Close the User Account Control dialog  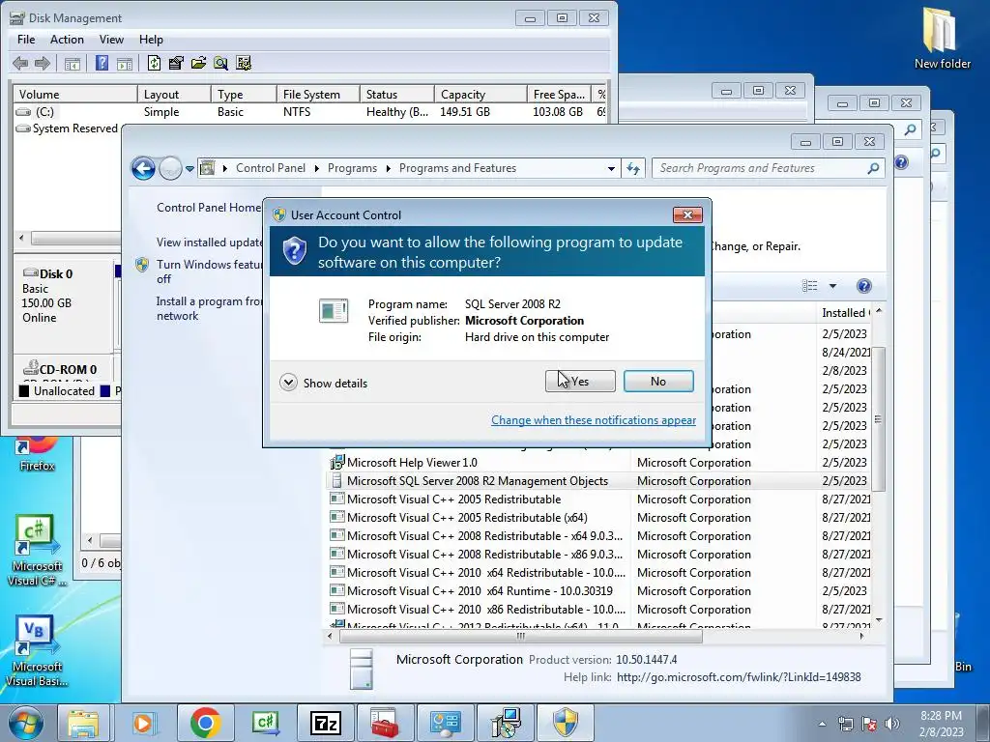(x=687, y=215)
